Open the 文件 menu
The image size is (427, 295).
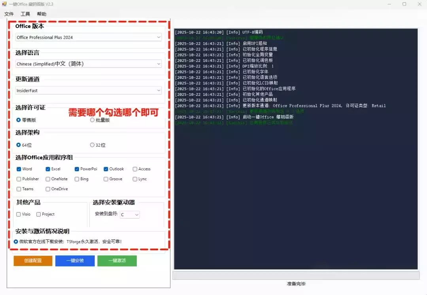(x=9, y=14)
